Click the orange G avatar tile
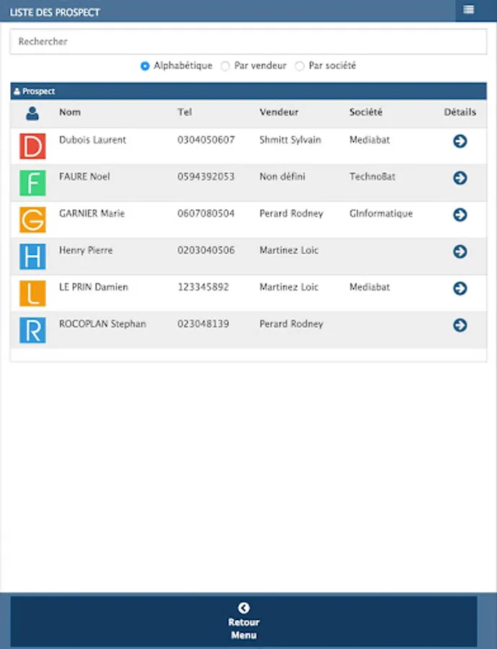 pyautogui.click(x=32, y=220)
